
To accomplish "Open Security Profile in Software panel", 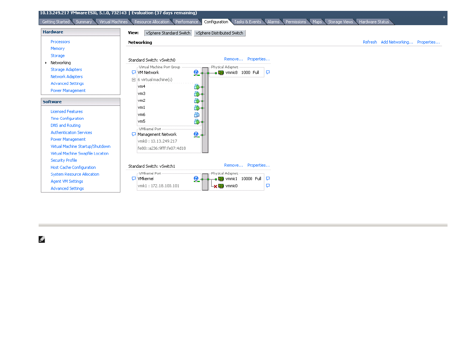I will coord(64,160).
